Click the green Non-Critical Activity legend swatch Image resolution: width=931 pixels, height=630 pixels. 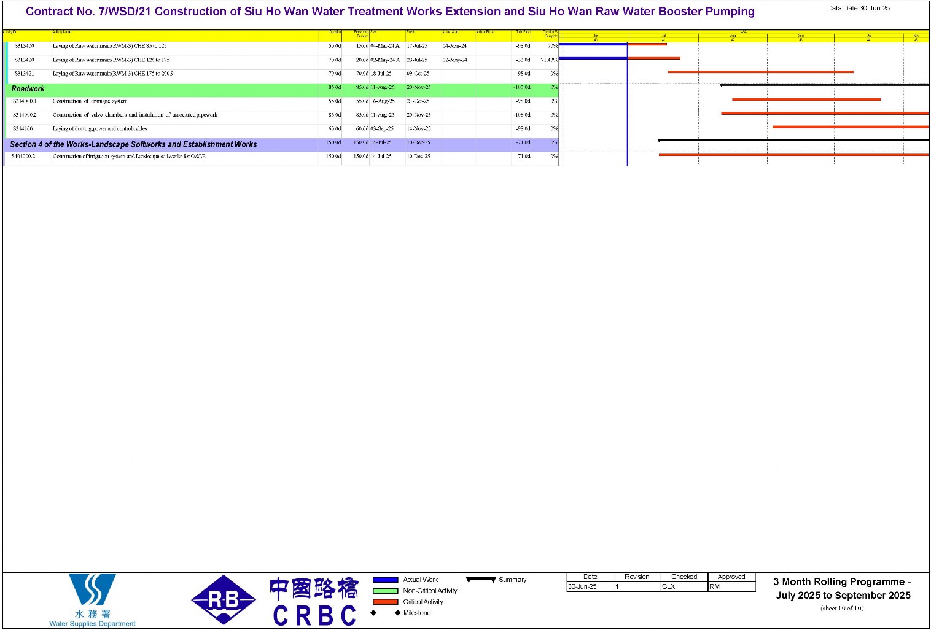[x=385, y=591]
